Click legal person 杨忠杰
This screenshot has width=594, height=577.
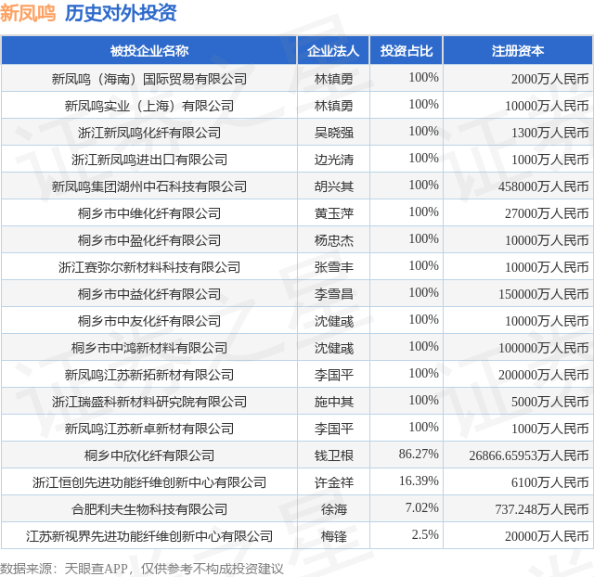334,240
